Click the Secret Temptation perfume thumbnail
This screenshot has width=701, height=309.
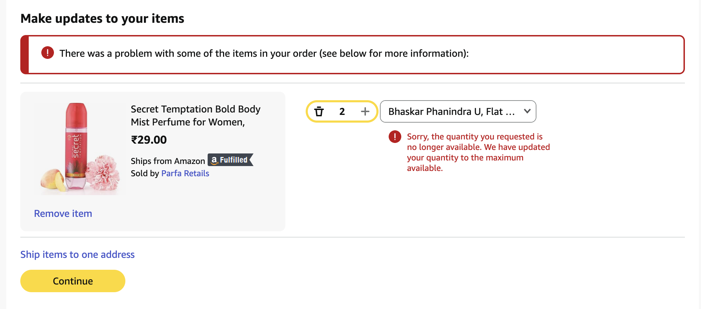coord(80,149)
